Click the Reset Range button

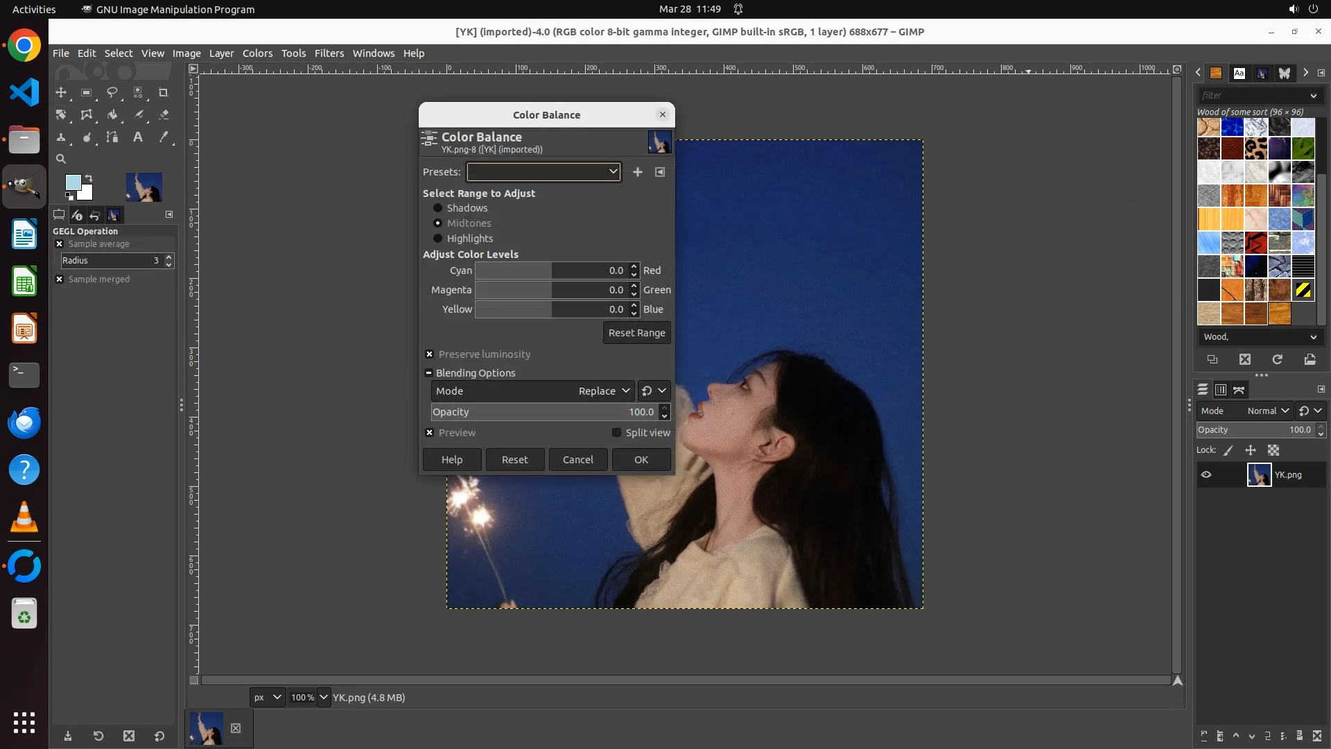636,333
